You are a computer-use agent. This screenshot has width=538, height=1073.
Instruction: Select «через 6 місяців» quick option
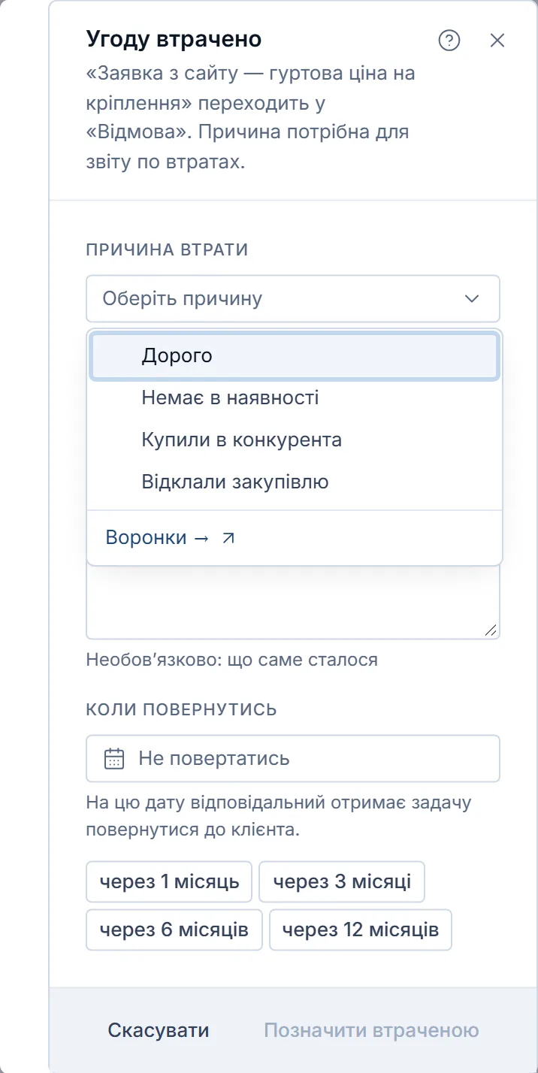[174, 930]
